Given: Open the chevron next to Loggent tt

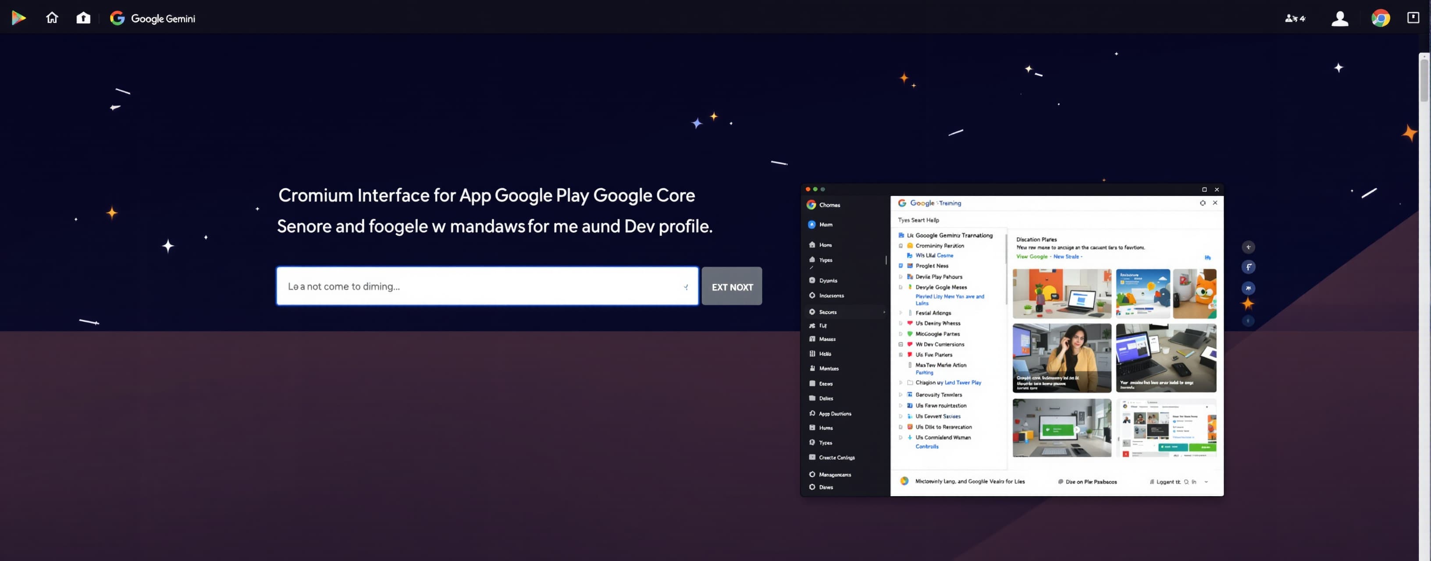Looking at the screenshot, I should (1206, 482).
